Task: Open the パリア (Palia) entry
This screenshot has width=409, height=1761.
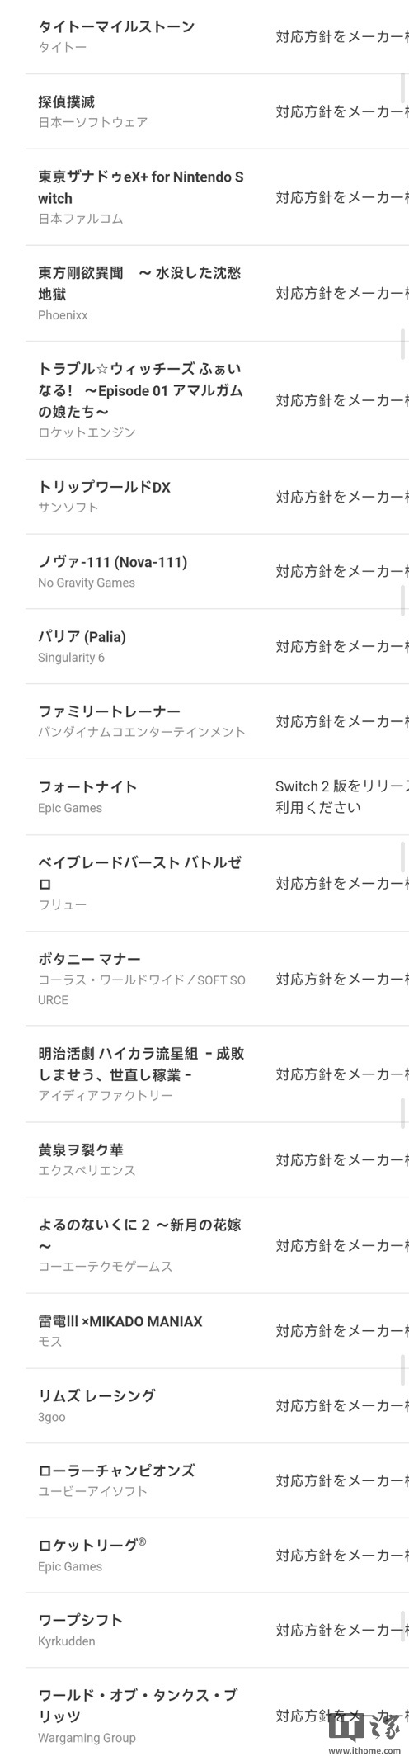Action: tap(82, 636)
